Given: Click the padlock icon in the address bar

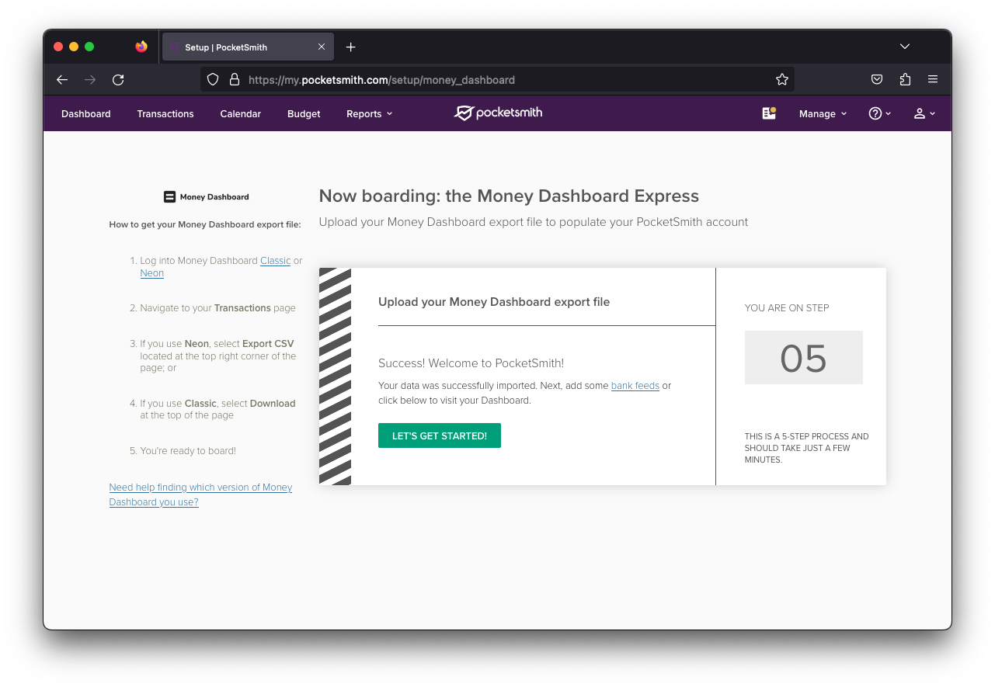Looking at the screenshot, I should (x=235, y=79).
